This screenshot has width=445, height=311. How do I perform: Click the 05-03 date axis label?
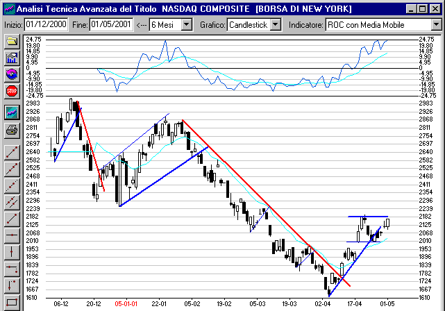pos(258,304)
